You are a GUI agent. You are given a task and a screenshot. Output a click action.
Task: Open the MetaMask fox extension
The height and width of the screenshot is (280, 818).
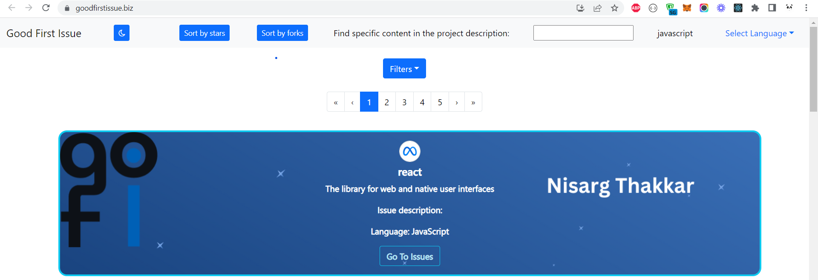687,8
